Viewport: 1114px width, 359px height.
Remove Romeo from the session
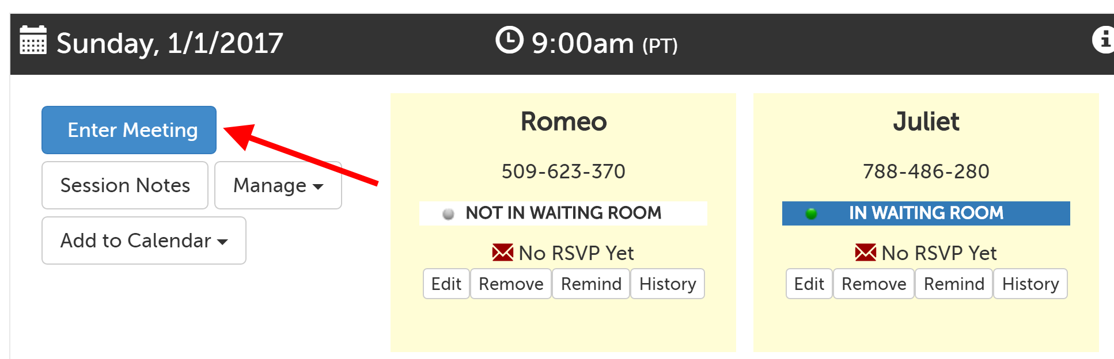pyautogui.click(x=511, y=284)
